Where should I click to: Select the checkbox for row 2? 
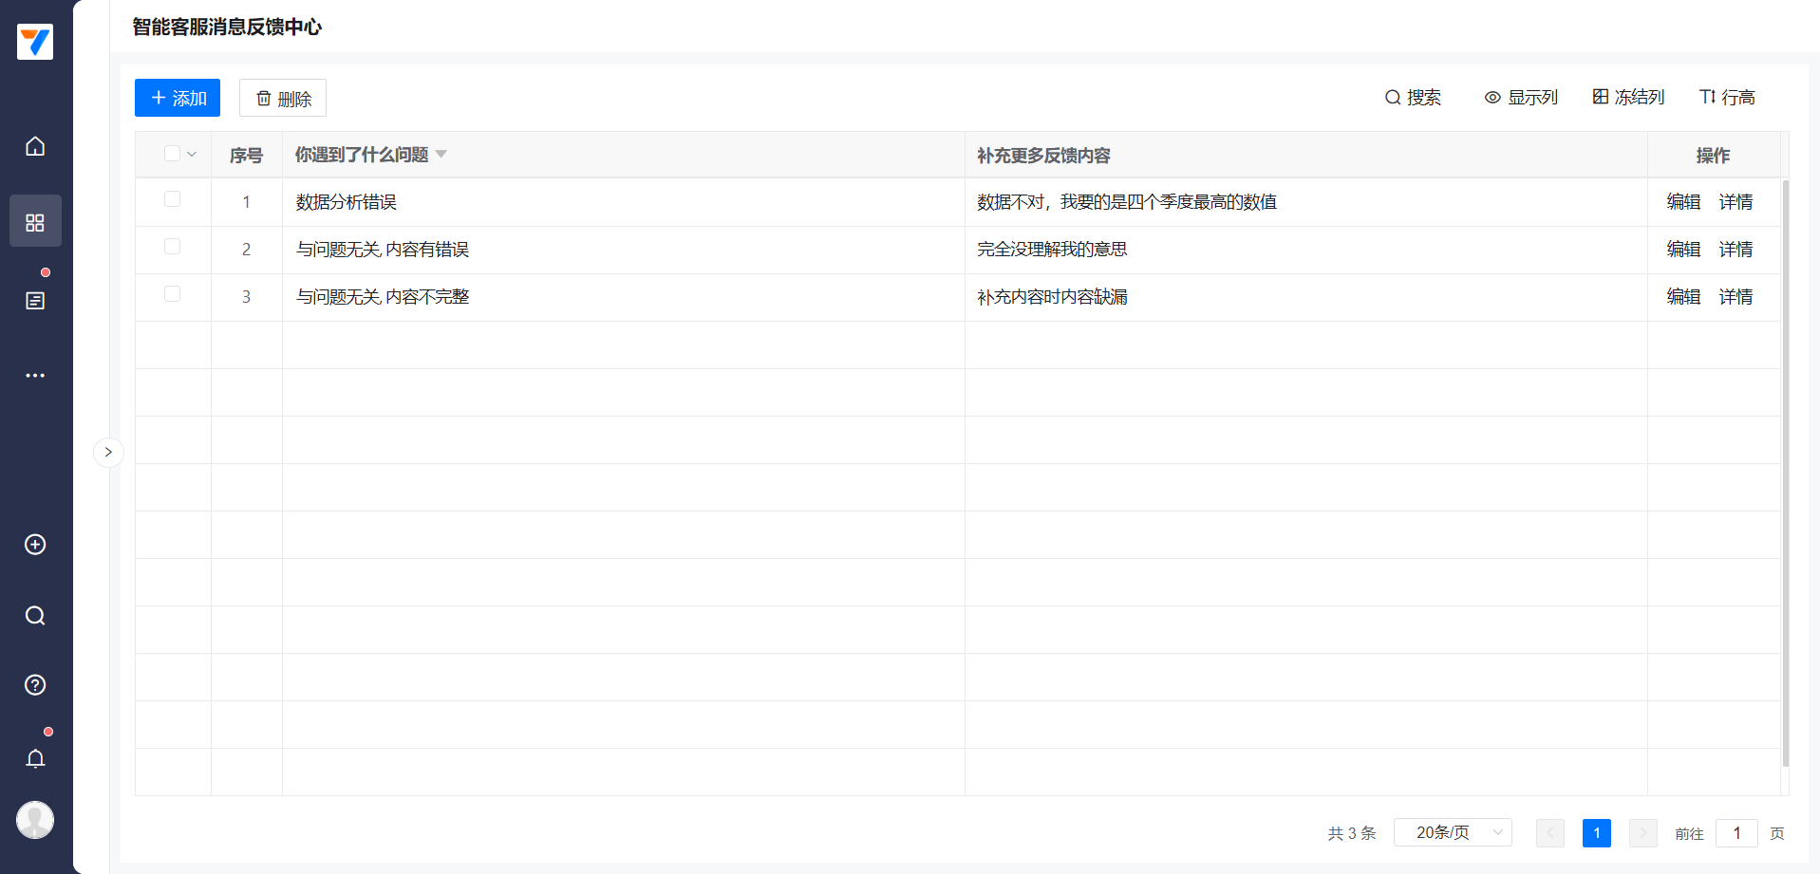(x=172, y=247)
